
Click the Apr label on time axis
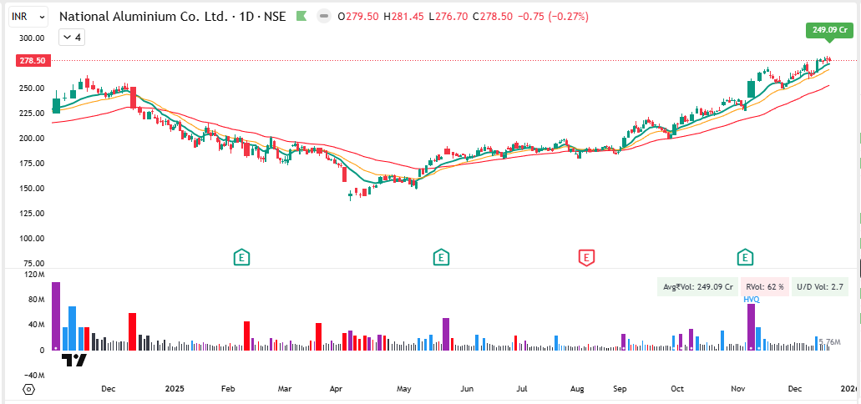pos(336,389)
